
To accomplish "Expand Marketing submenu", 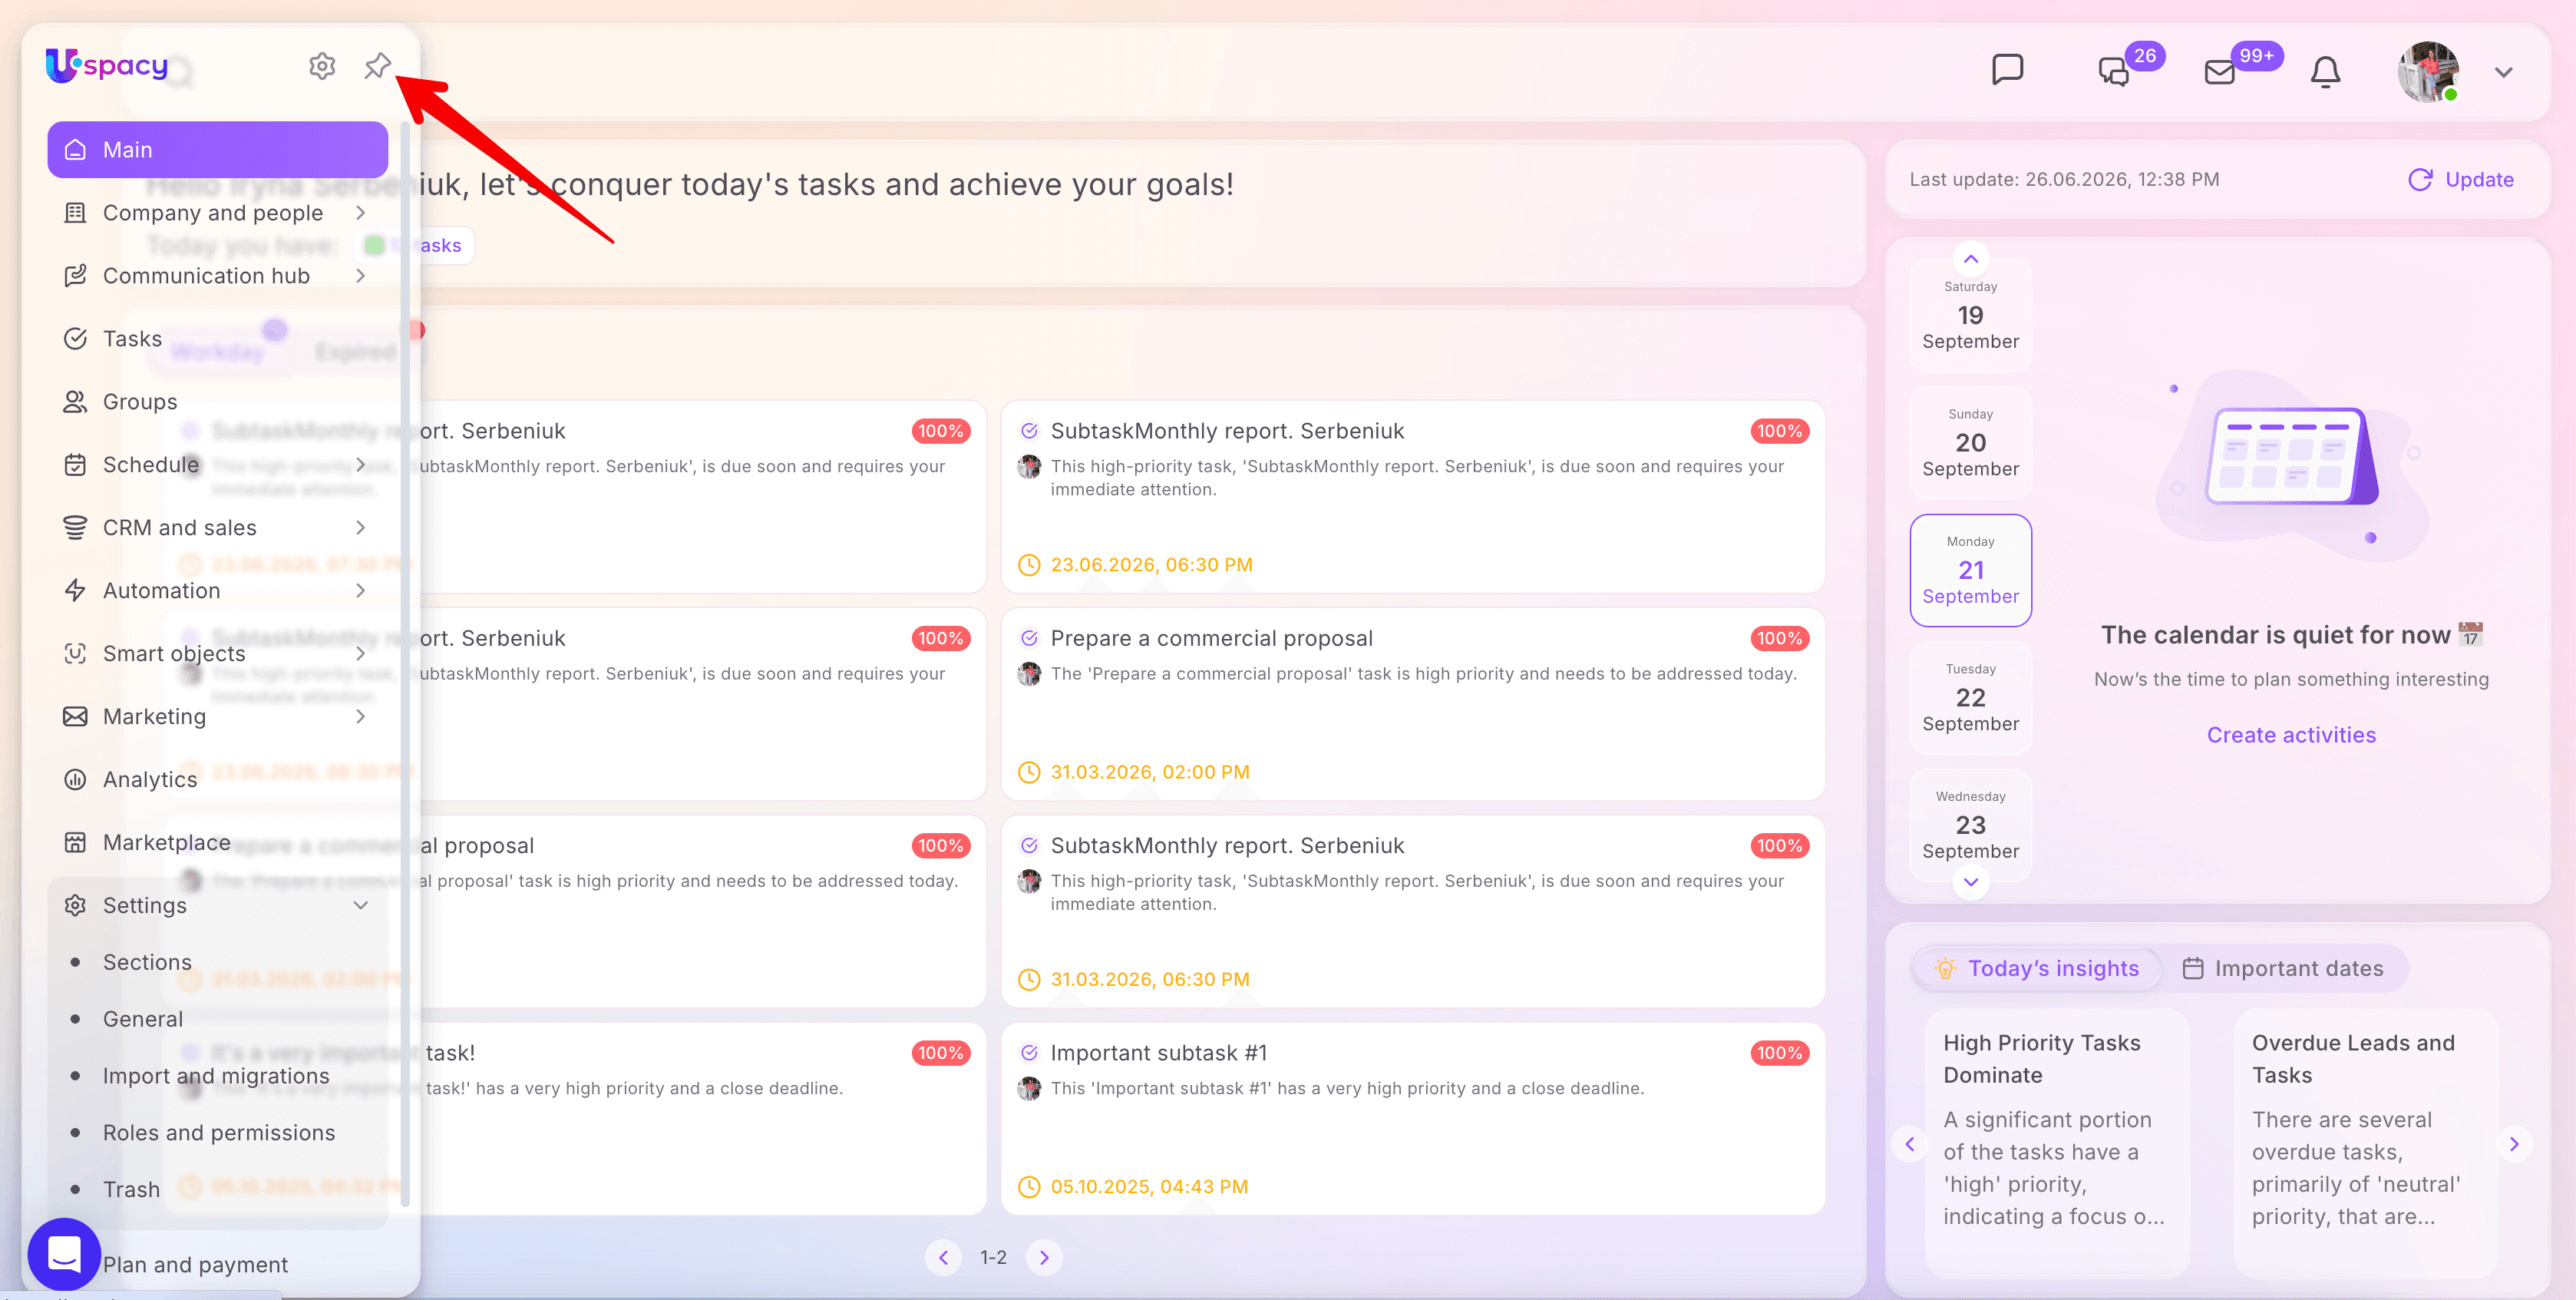I will tap(360, 717).
